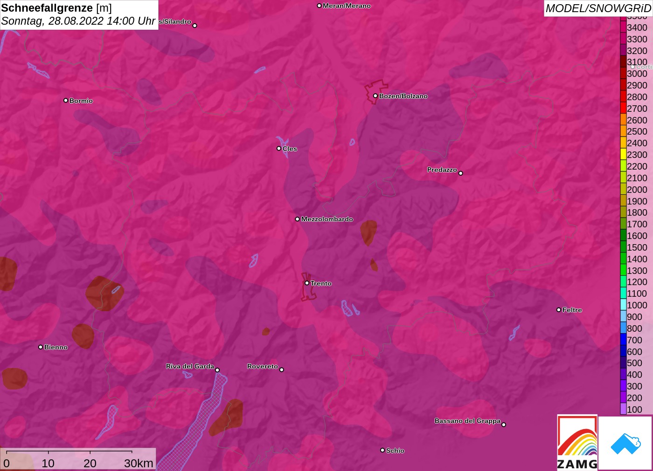The image size is (653, 471).
Task: Pick the 1500 green legend swatch
Action: pos(623,247)
